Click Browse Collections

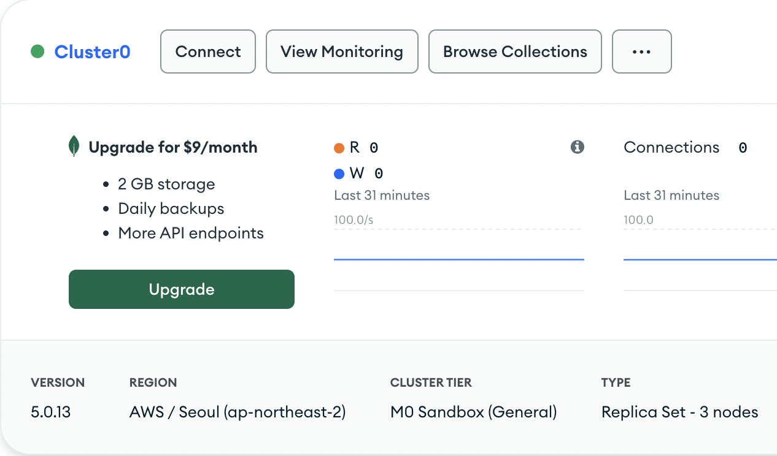(515, 51)
